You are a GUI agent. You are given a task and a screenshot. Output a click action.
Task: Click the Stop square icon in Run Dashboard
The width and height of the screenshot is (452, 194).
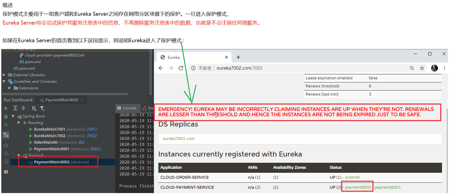tap(6, 124)
